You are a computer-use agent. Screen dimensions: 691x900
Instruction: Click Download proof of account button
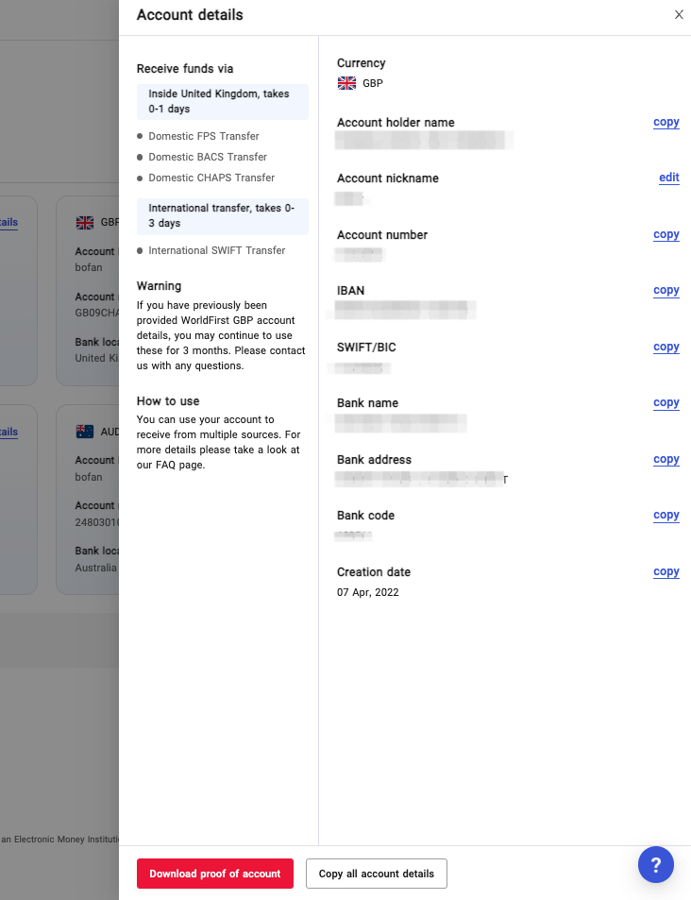214,874
